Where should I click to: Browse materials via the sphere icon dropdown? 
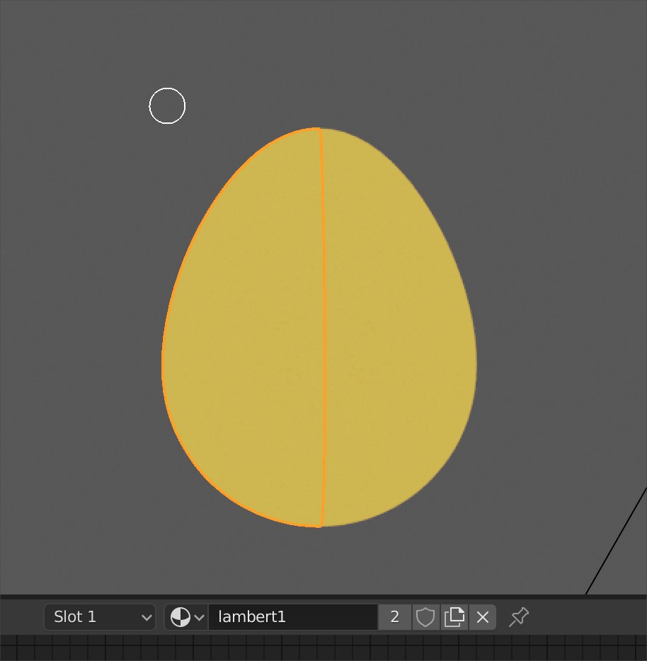click(x=187, y=617)
